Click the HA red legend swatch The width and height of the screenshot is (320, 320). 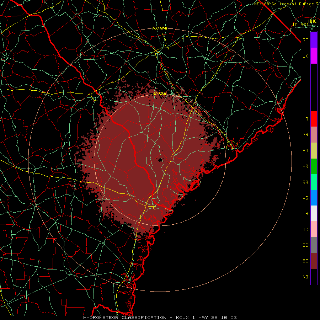click(x=314, y=119)
